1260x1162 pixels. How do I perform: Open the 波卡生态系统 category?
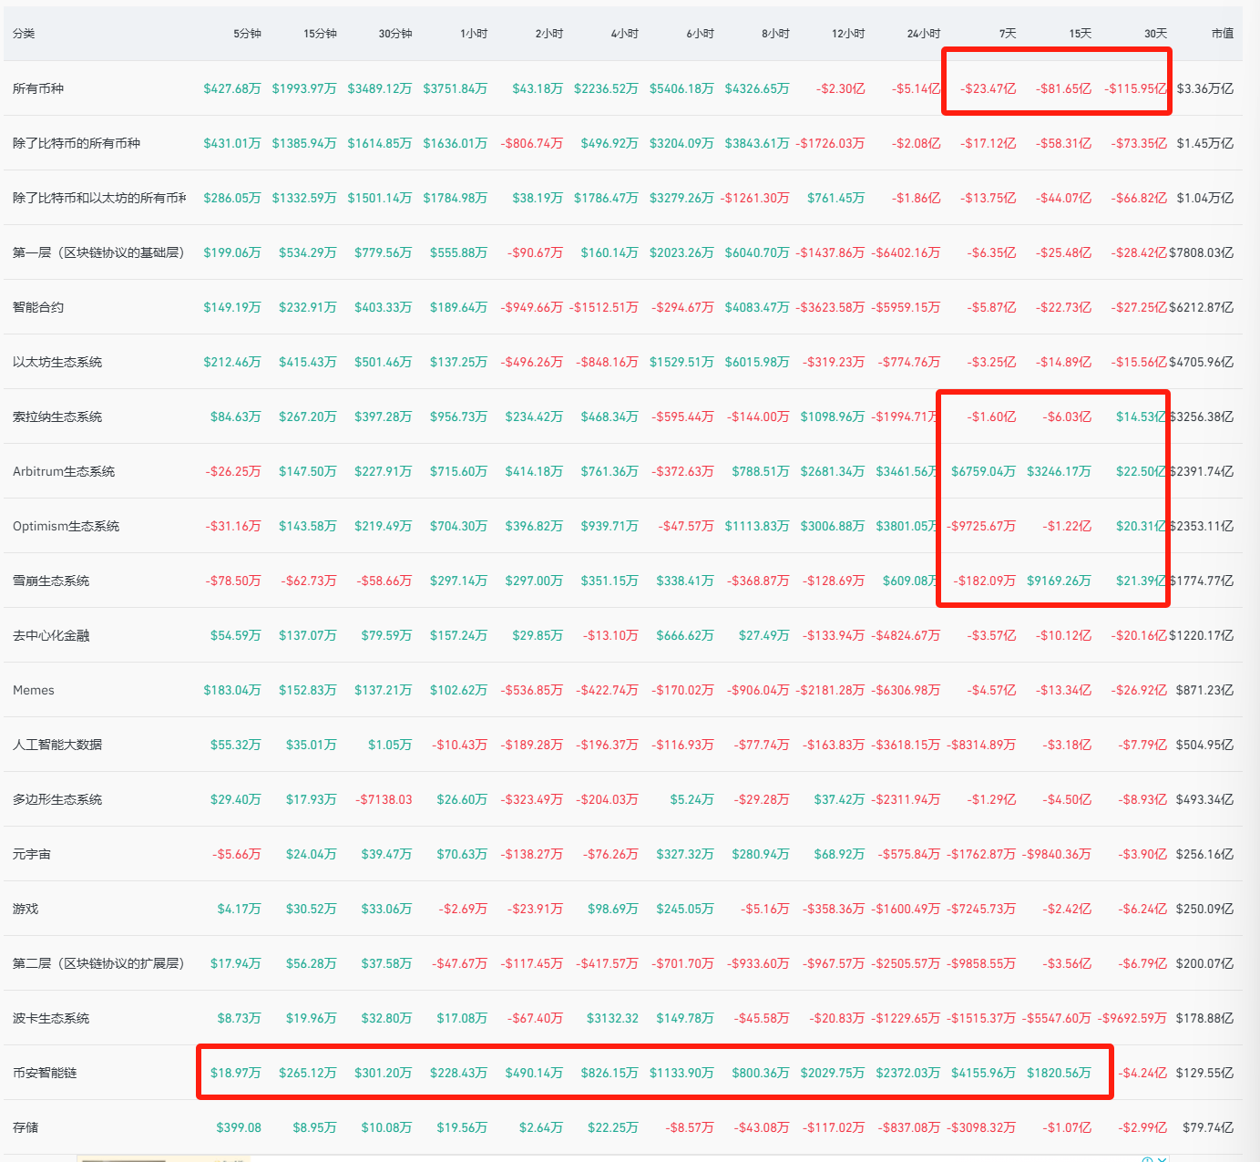pos(51,1018)
